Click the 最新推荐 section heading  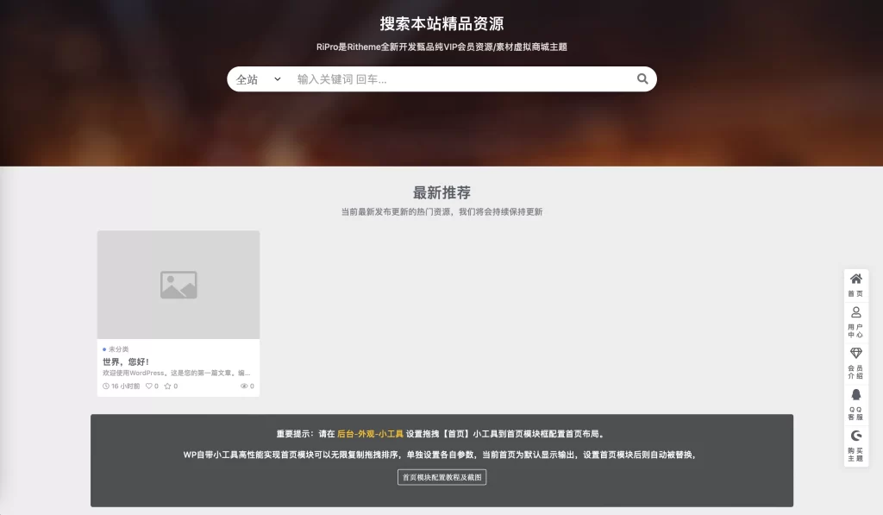441,192
